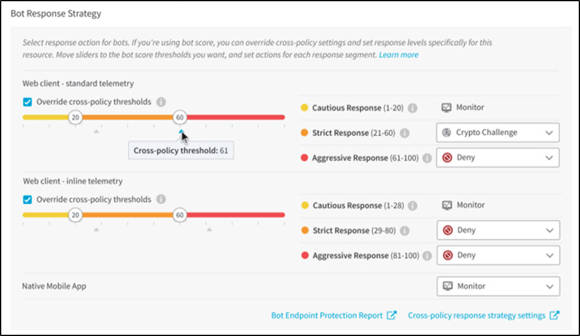Click the 60 slider handle under standard telemetry

pyautogui.click(x=180, y=117)
